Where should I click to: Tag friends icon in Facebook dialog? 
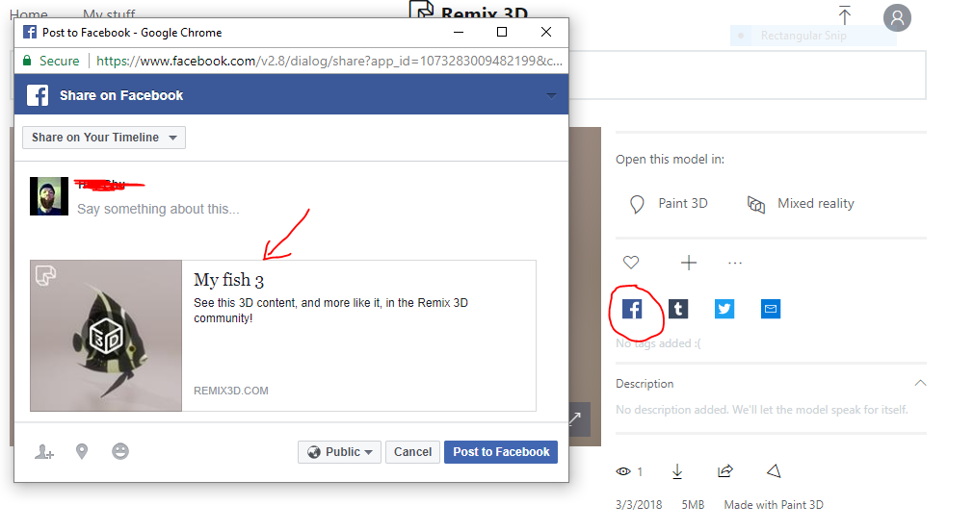coord(44,451)
